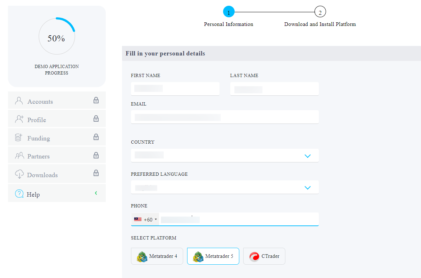Click the Accounts person icon
The image size is (421, 278).
pos(19,101)
